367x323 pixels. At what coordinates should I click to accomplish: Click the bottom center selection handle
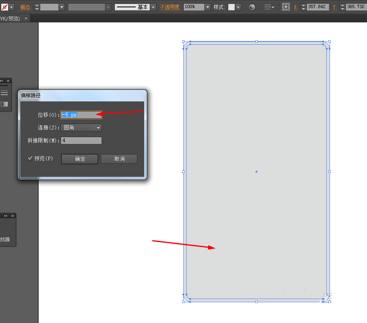coord(256,302)
